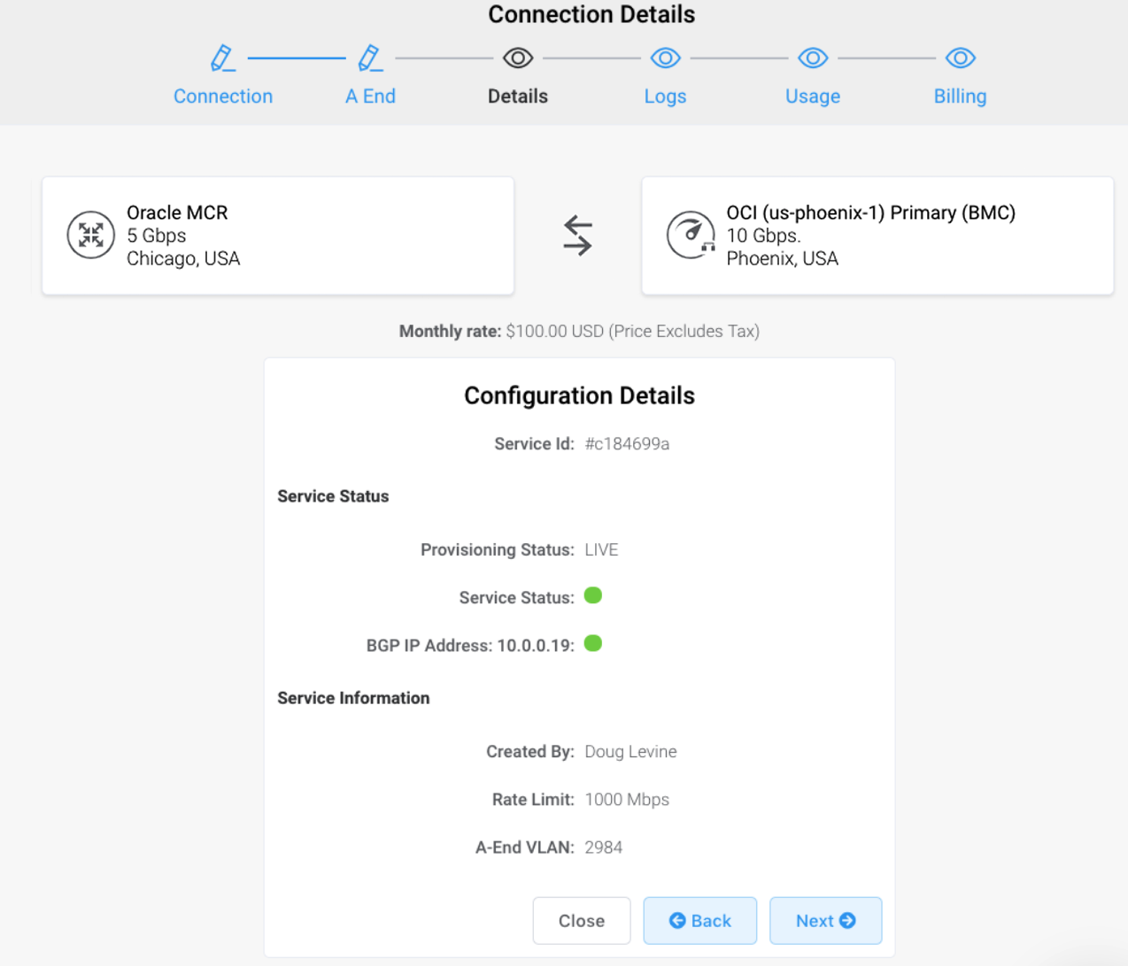Click the BGP IP Address status dot

pos(593,644)
